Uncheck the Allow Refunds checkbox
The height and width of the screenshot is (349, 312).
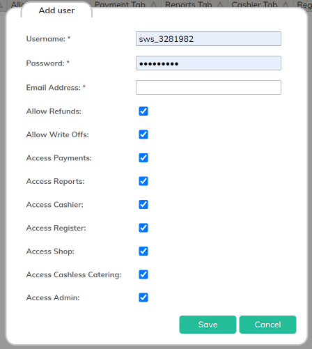coord(143,111)
